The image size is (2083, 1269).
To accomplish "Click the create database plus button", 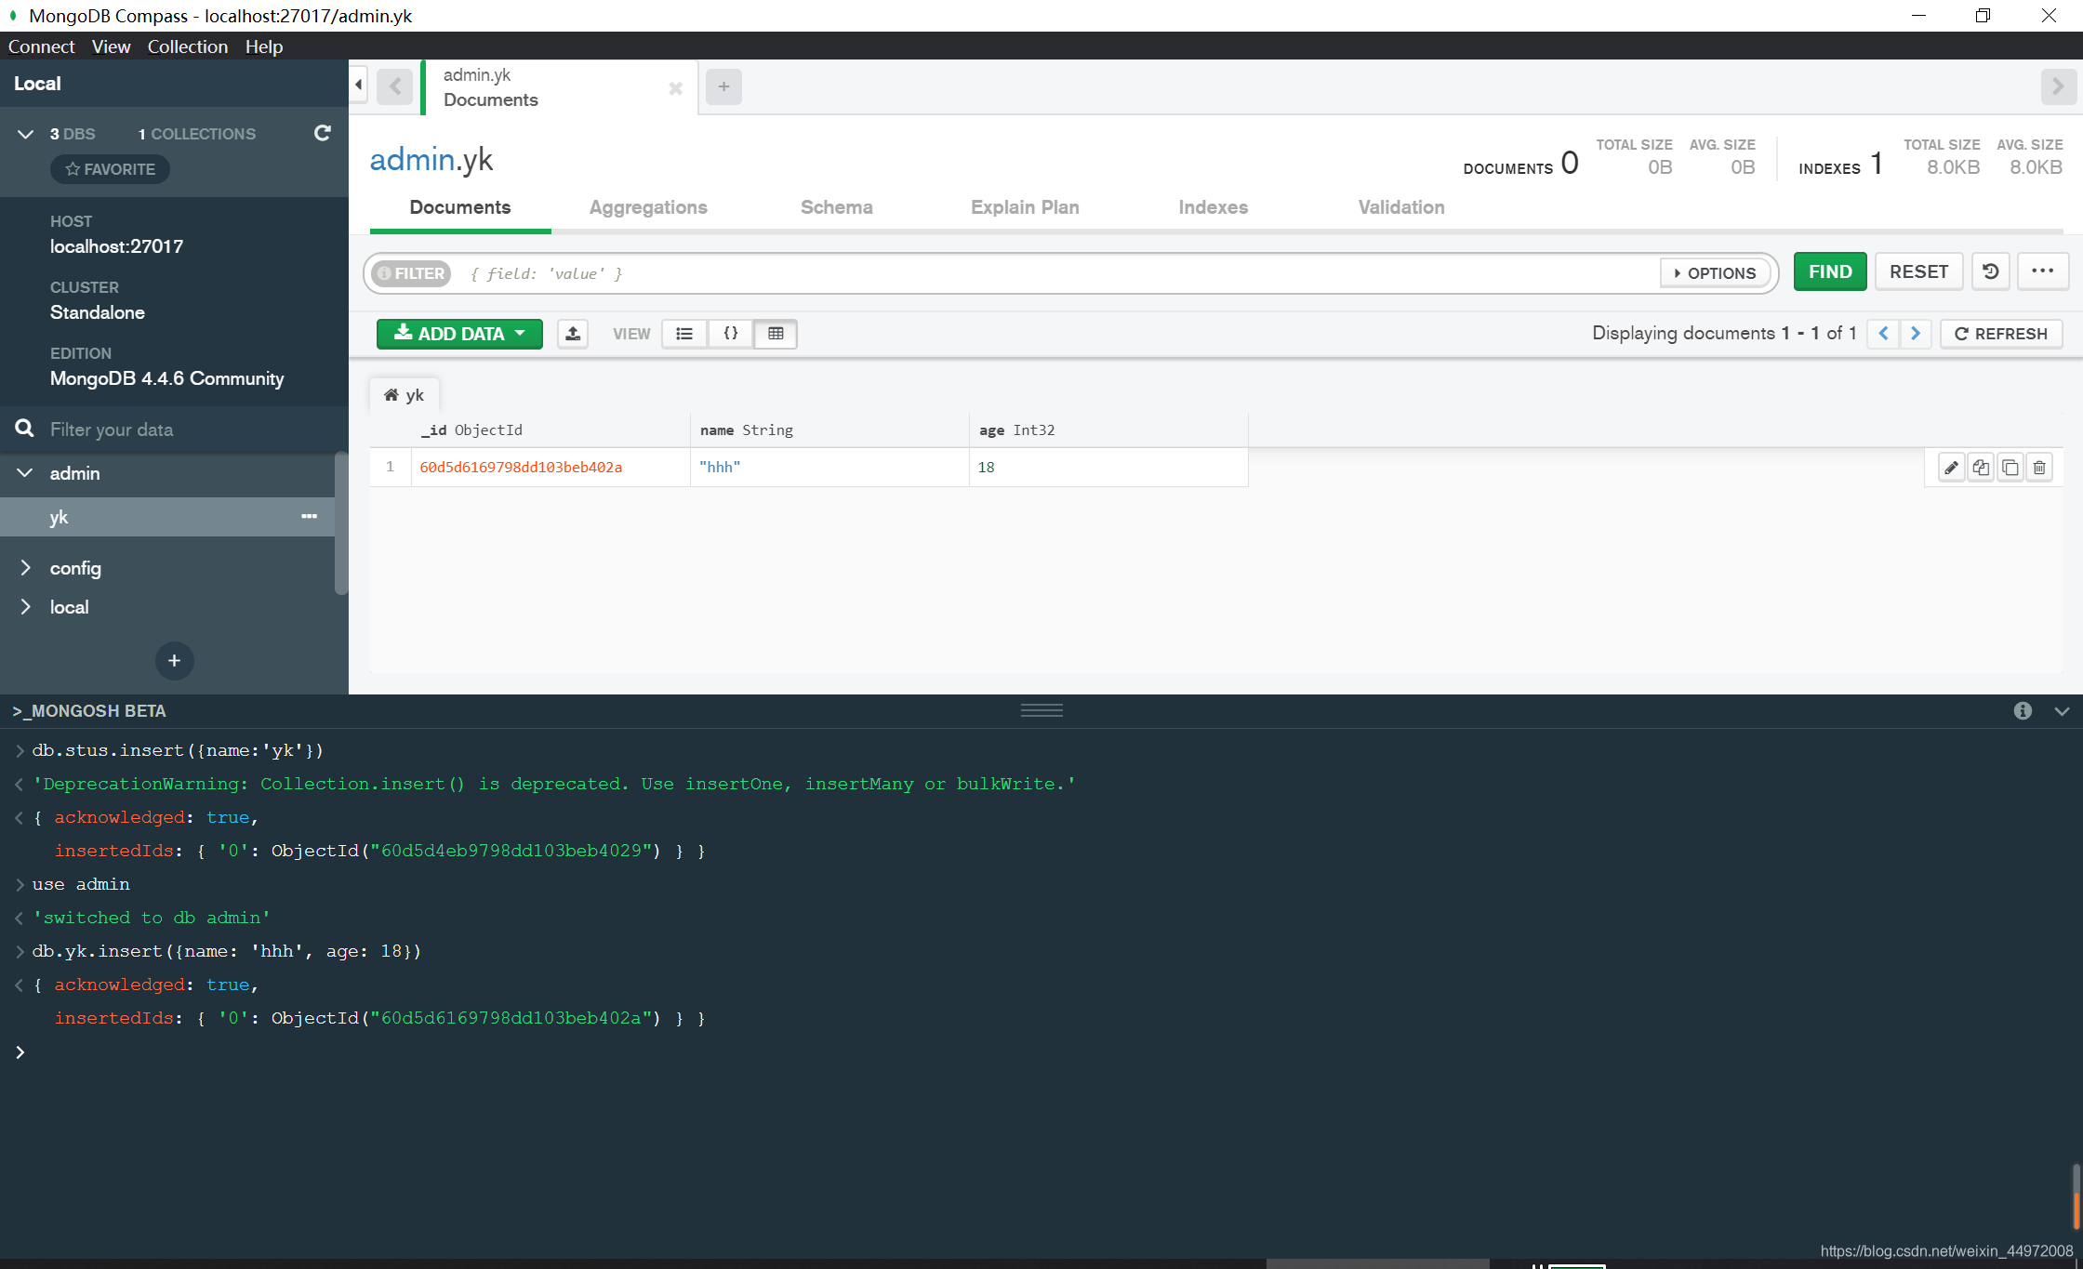I will tap(174, 661).
